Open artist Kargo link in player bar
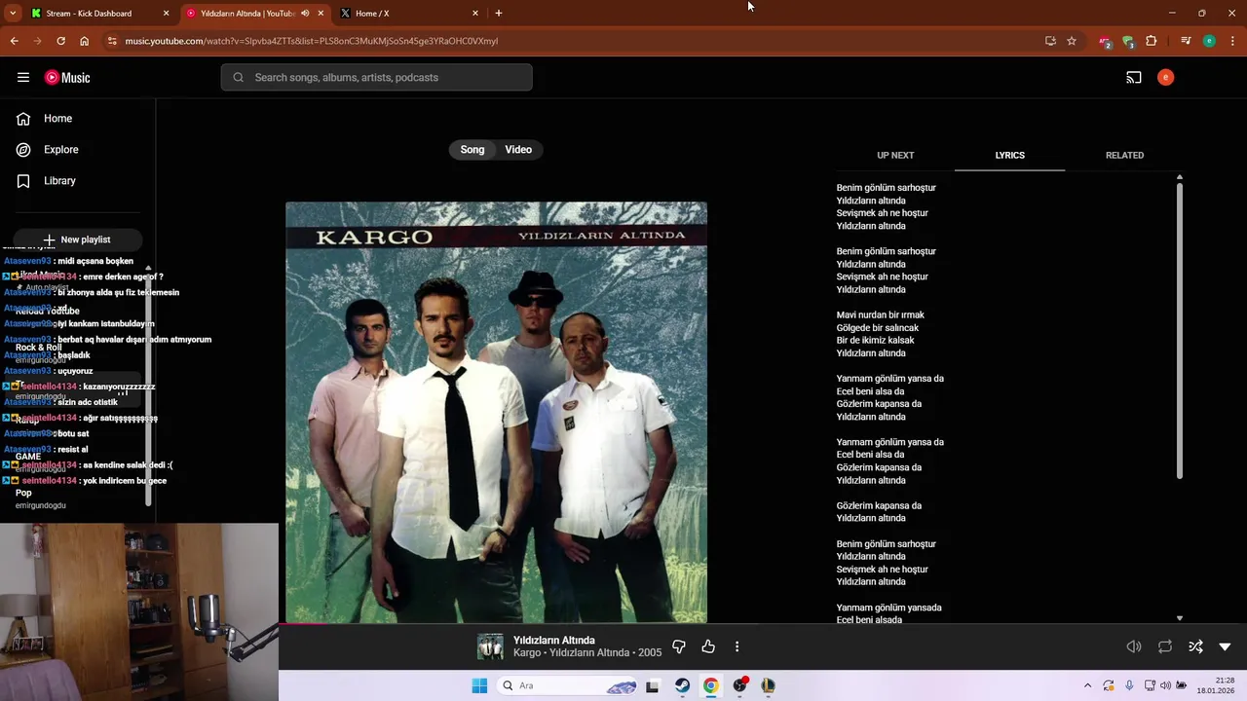 pos(526,653)
